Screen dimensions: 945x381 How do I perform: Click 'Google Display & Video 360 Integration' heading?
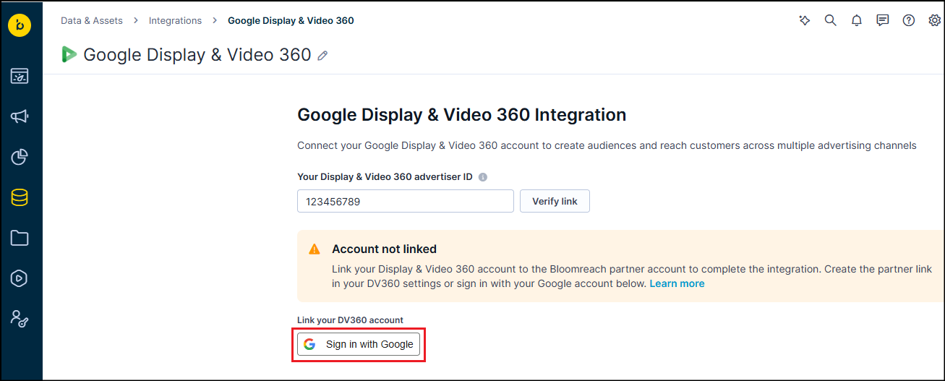point(461,114)
